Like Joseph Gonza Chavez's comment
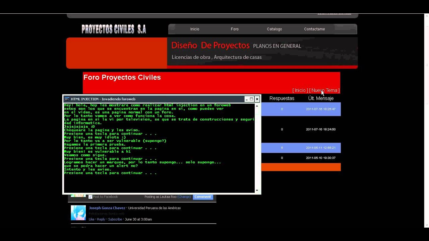 91,219
